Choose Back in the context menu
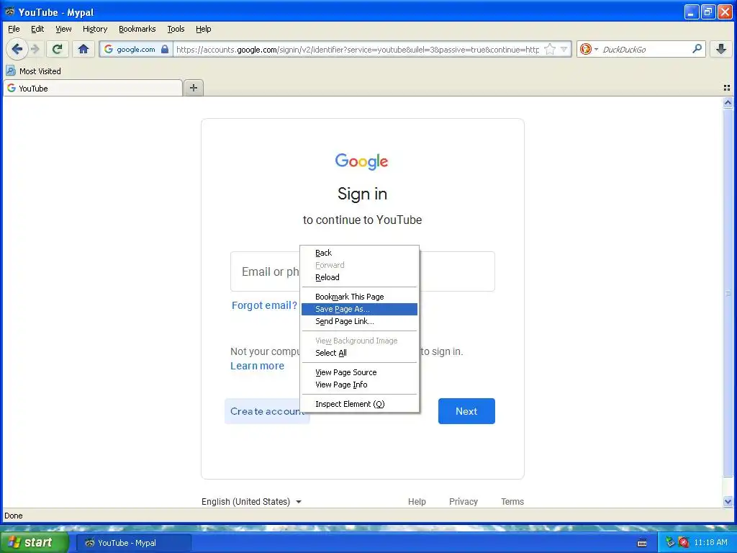The width and height of the screenshot is (737, 553). [x=360, y=253]
